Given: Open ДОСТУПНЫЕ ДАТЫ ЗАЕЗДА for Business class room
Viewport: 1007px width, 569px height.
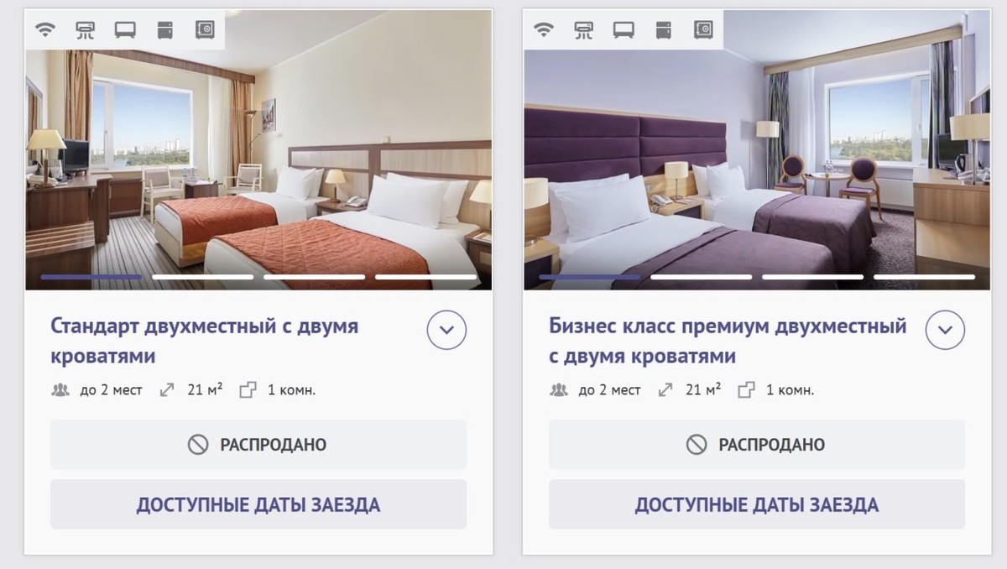Looking at the screenshot, I should [757, 504].
